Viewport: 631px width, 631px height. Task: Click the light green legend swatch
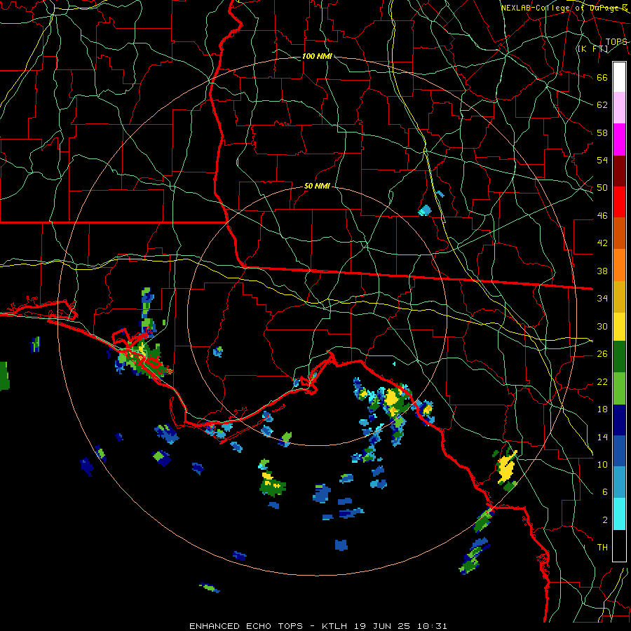click(619, 388)
